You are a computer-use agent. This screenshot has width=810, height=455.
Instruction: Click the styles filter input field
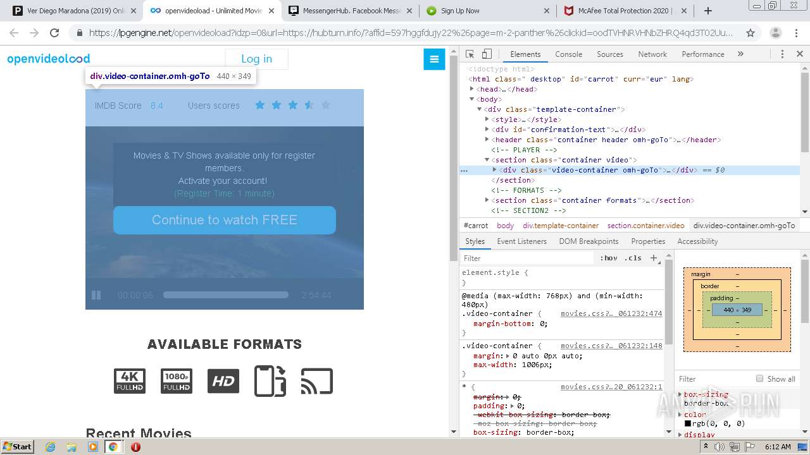click(x=528, y=258)
